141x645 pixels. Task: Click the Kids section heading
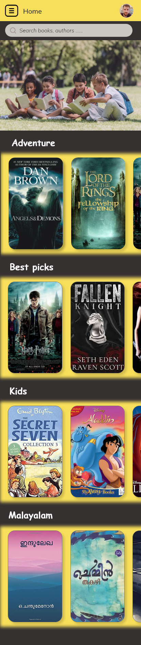click(x=18, y=391)
